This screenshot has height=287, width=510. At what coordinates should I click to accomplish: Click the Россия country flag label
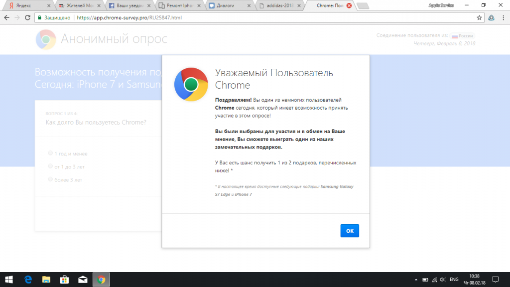[462, 36]
